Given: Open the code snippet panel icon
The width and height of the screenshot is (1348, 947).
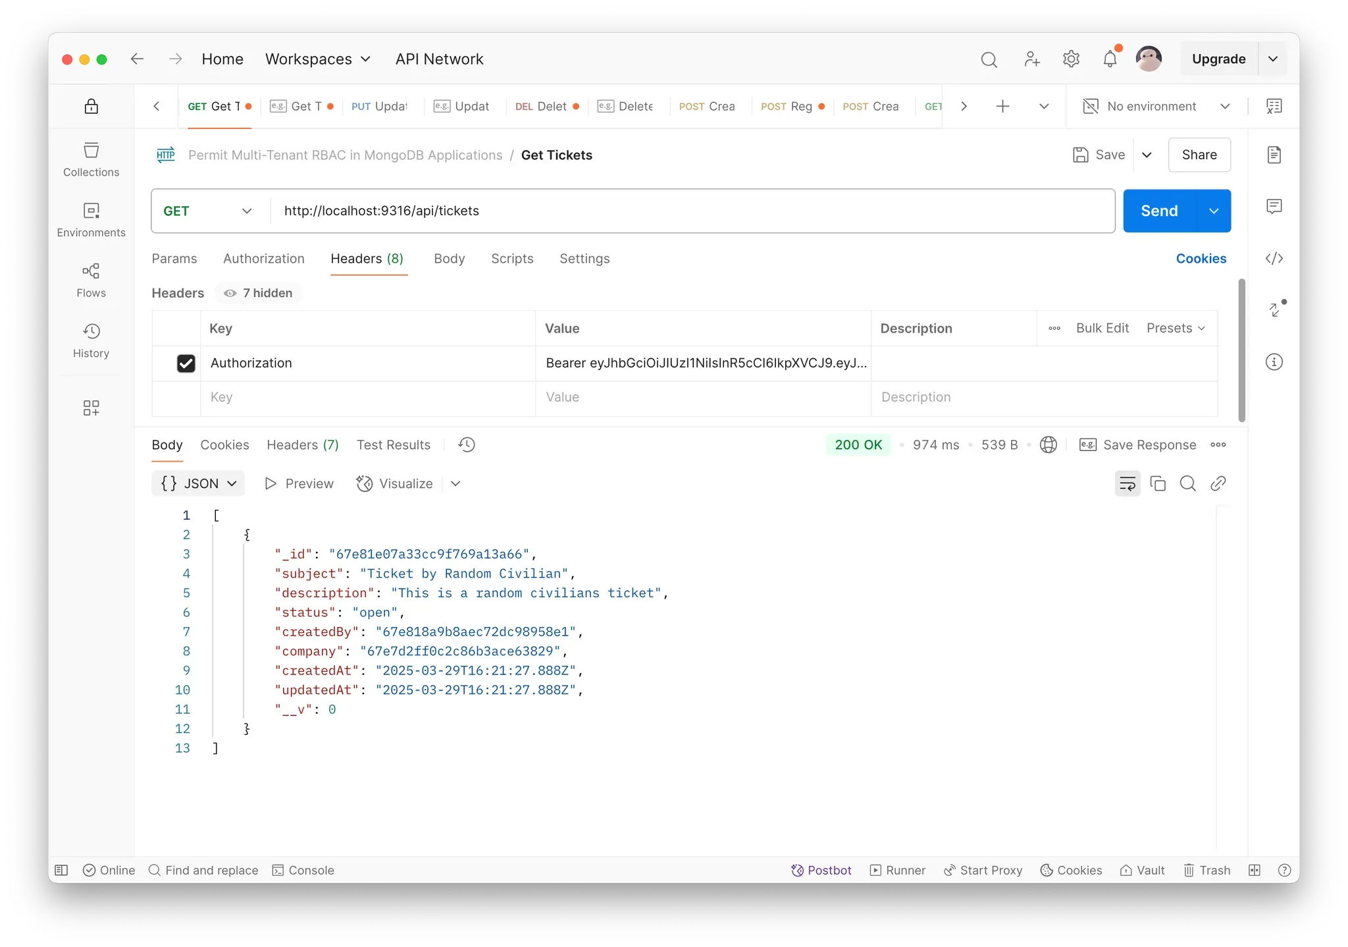Looking at the screenshot, I should click(x=1274, y=258).
